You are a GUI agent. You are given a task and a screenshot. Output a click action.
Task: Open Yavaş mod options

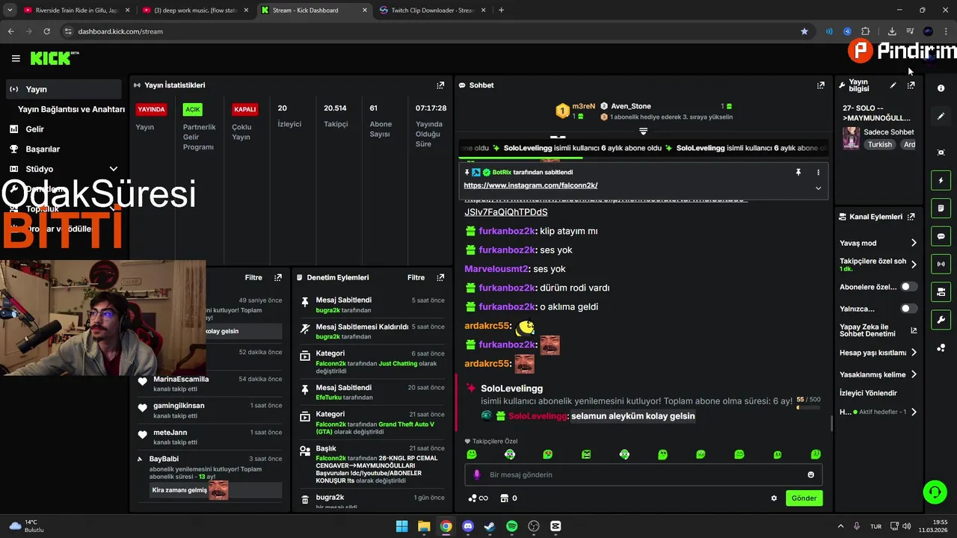[878, 243]
